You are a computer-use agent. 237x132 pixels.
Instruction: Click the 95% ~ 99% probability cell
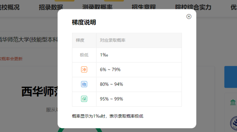pos(111,99)
